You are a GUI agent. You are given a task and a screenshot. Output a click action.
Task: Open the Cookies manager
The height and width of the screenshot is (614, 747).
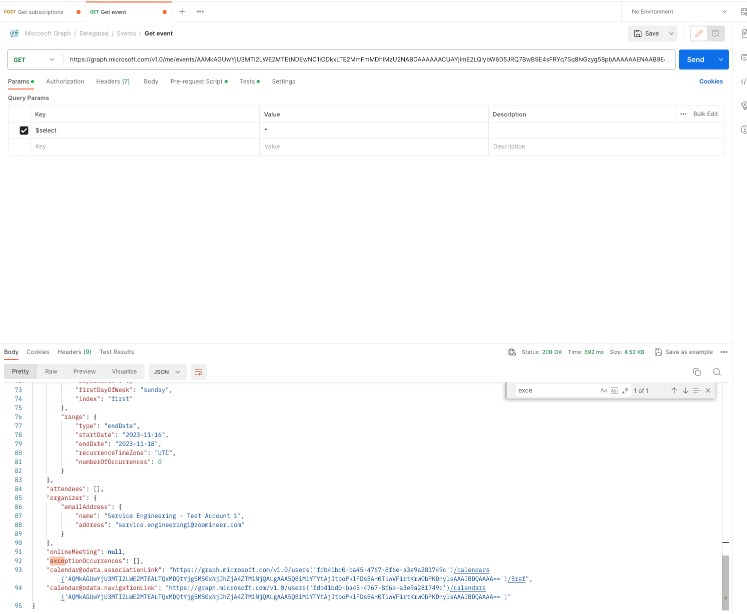coord(711,81)
